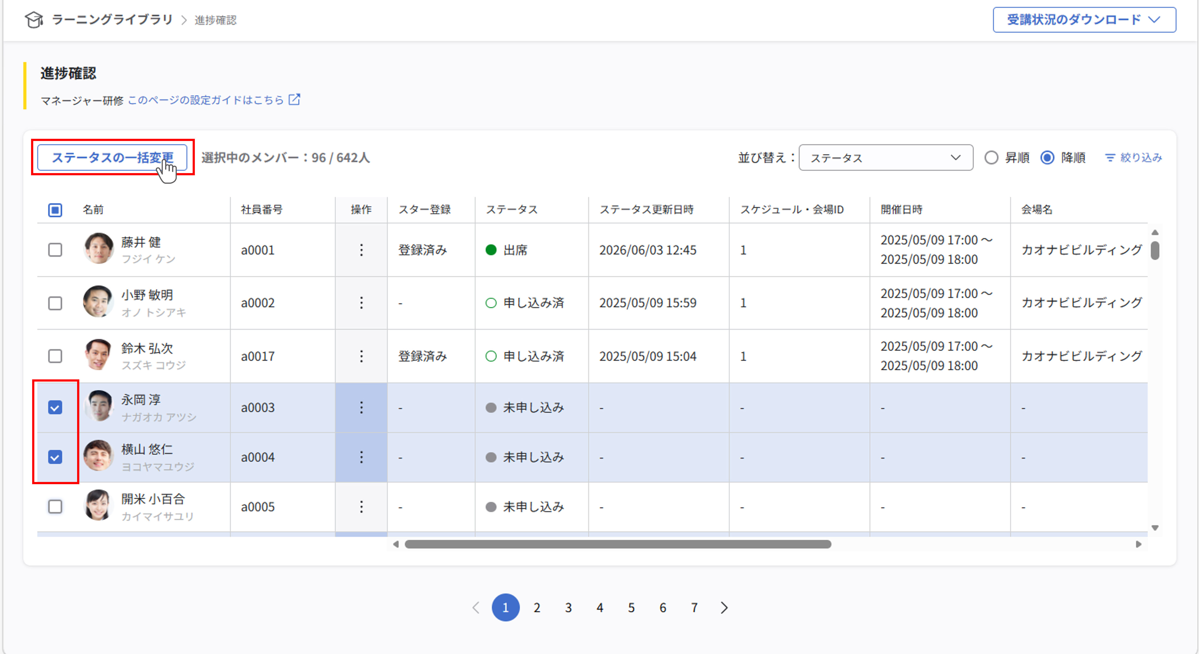Click the ステータスの一括変更 button
Viewport: 1199px width, 654px height.
coord(112,158)
